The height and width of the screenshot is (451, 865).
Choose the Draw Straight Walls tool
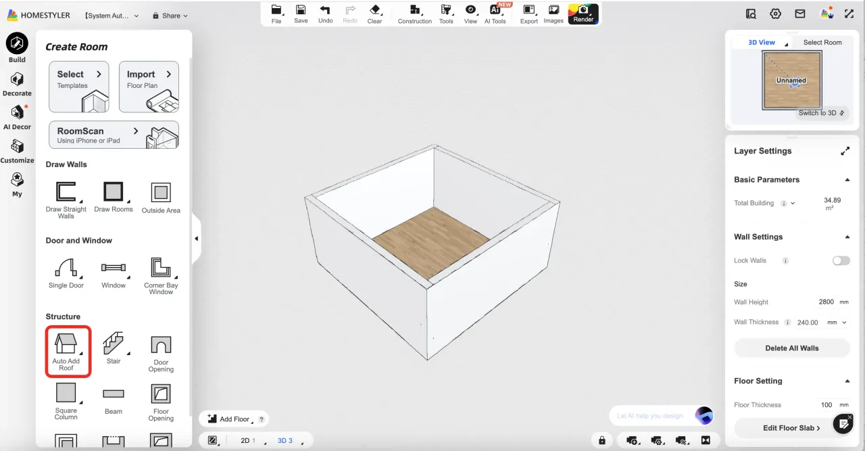(x=66, y=193)
